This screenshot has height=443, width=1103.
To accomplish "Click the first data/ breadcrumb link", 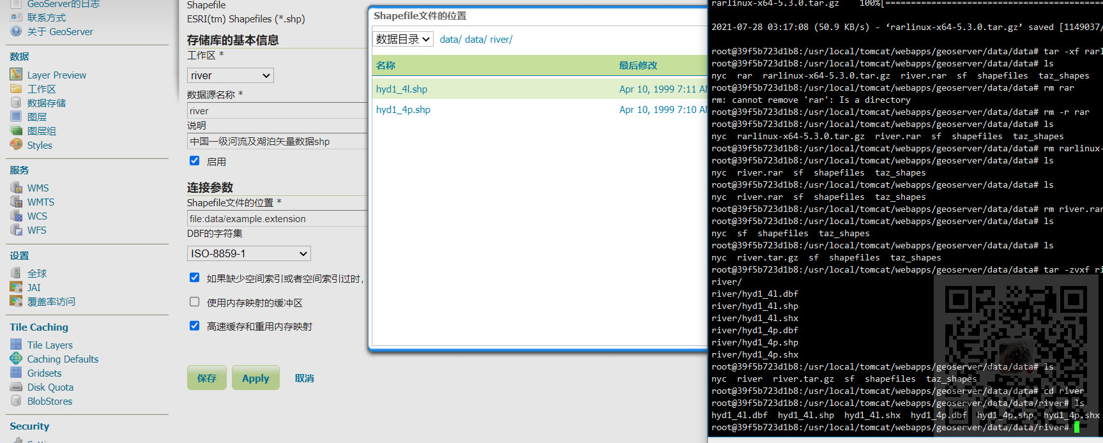I will coord(450,40).
